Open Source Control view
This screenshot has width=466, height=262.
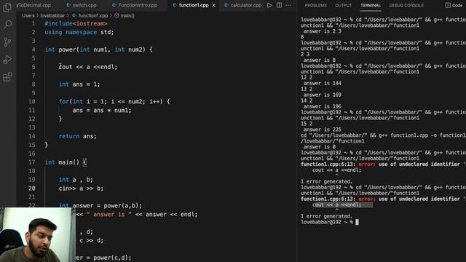(7, 42)
